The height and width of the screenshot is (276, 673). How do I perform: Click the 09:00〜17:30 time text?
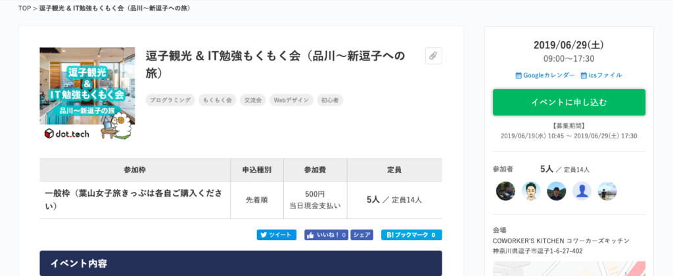(569, 58)
